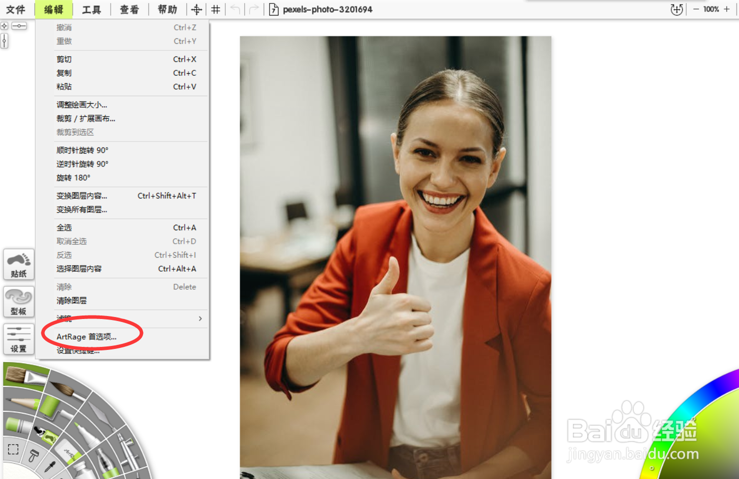Screen dimensions: 739x479
Task: Choose 顺时针旋转 90° menu item
Action: tap(122, 150)
